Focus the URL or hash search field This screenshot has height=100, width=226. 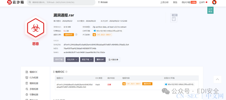coord(61,2)
